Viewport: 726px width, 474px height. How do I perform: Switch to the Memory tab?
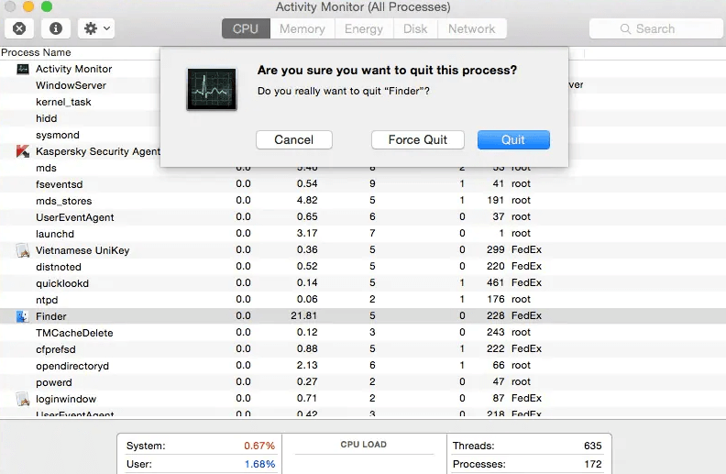tap(302, 28)
